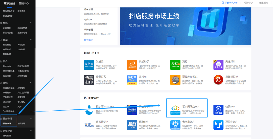Open 订单流水明细 in sidebar
The width and height of the screenshot is (273, 139).
click(23, 71)
